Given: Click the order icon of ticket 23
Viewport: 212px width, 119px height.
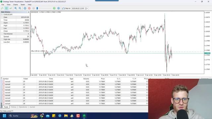Looking at the screenshot, I should click(4, 90).
